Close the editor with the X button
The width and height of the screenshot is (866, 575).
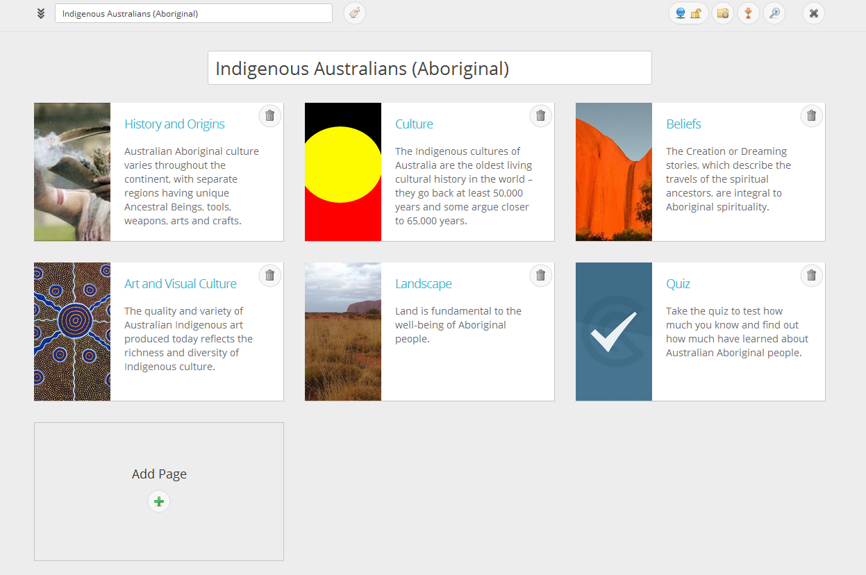click(x=814, y=13)
